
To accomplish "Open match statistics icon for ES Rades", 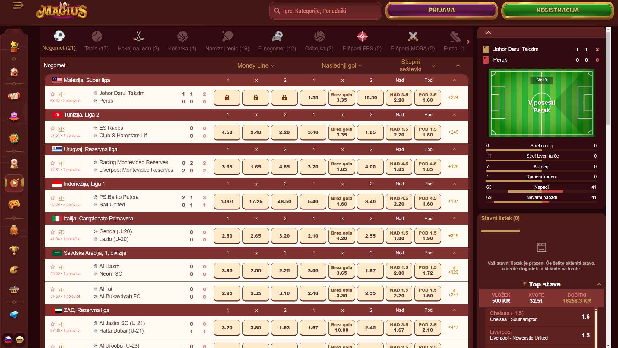I will pyautogui.click(x=61, y=129).
